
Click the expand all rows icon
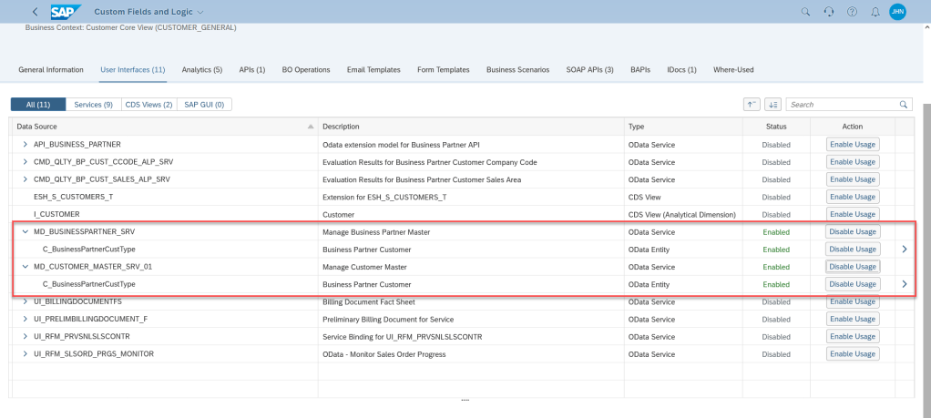pos(772,105)
